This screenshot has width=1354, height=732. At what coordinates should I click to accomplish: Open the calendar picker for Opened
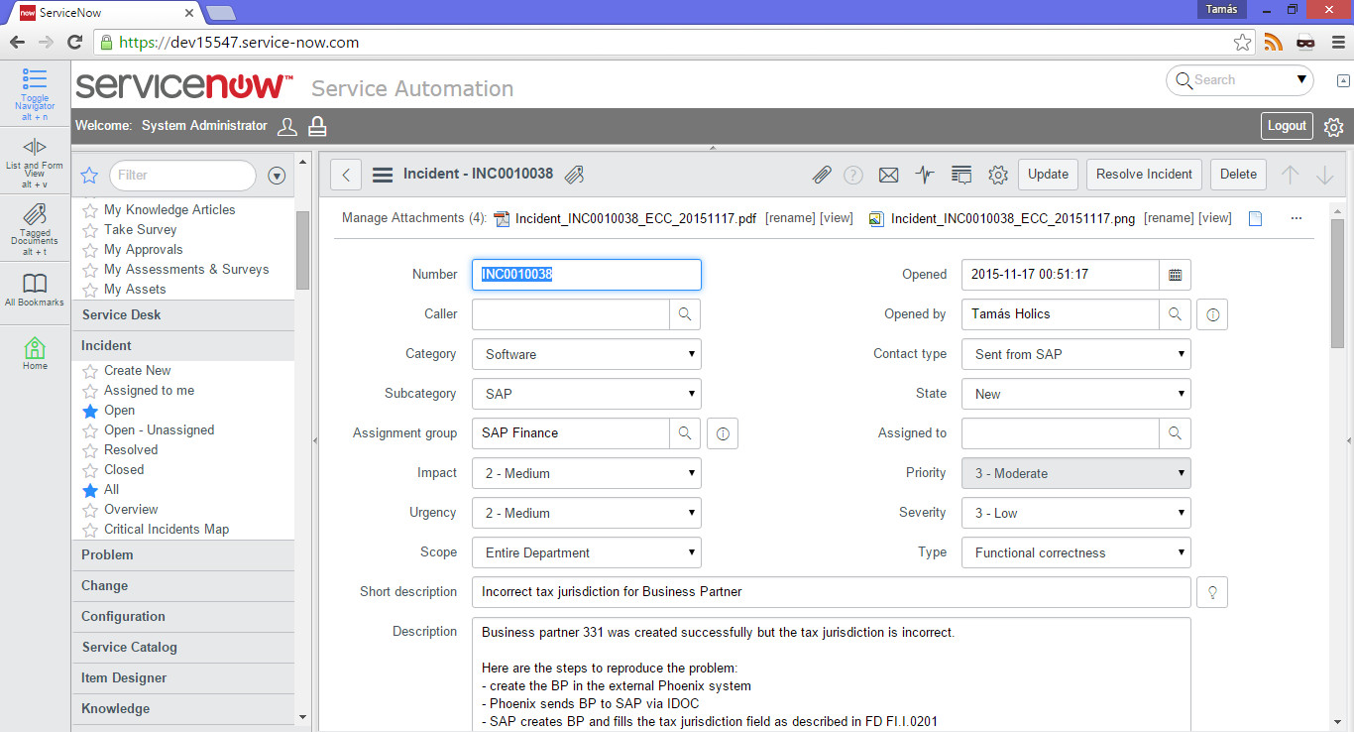(1175, 275)
